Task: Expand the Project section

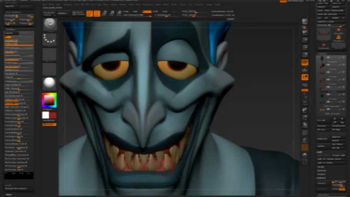Action: [x=321, y=174]
